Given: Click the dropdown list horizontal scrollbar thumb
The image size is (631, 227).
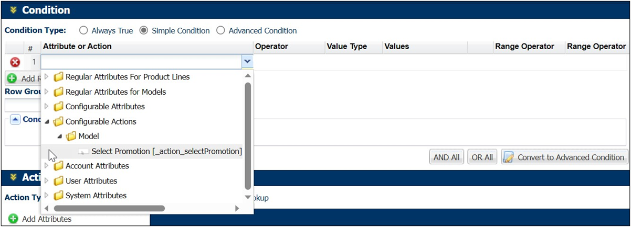Looking at the screenshot, I should tap(109, 208).
